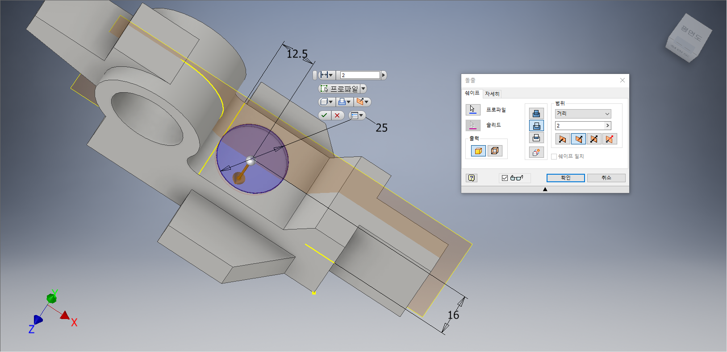This screenshot has width=727, height=352.
Task: Click the Solid selection arrow button in dialog
Action: [x=473, y=125]
